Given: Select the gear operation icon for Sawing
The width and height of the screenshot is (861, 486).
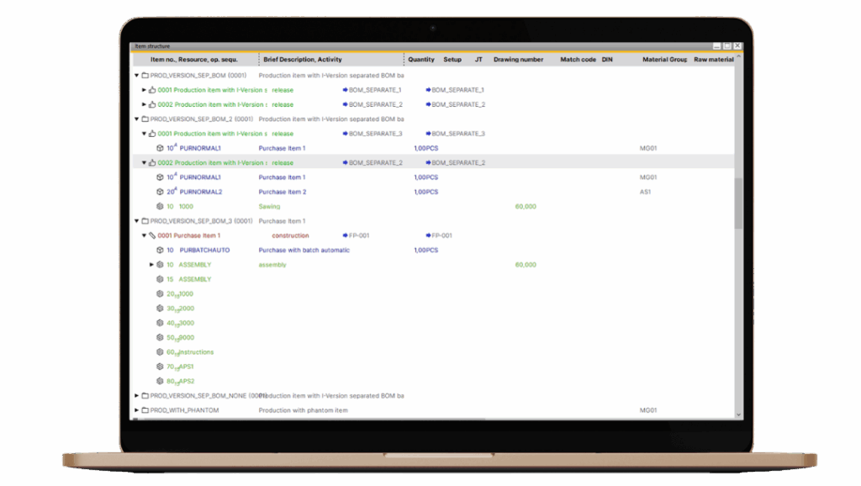Looking at the screenshot, I should pyautogui.click(x=158, y=206).
